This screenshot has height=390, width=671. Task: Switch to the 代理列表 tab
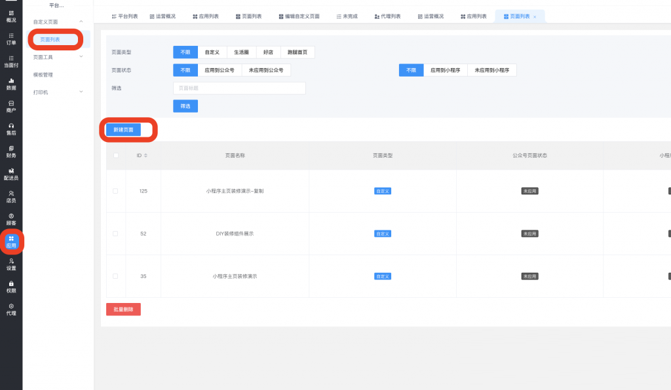coord(387,16)
